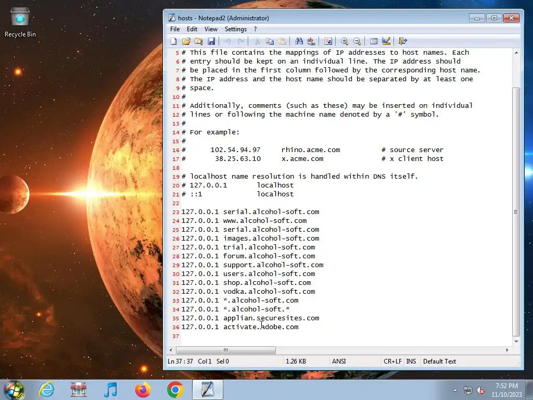The image size is (533, 400).
Task: Save the hosts file with floppy icon
Action: pos(211,42)
